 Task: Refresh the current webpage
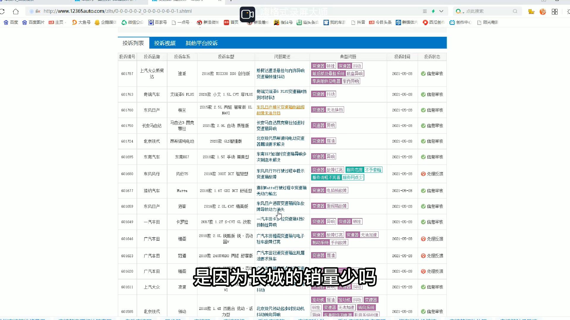3,11
